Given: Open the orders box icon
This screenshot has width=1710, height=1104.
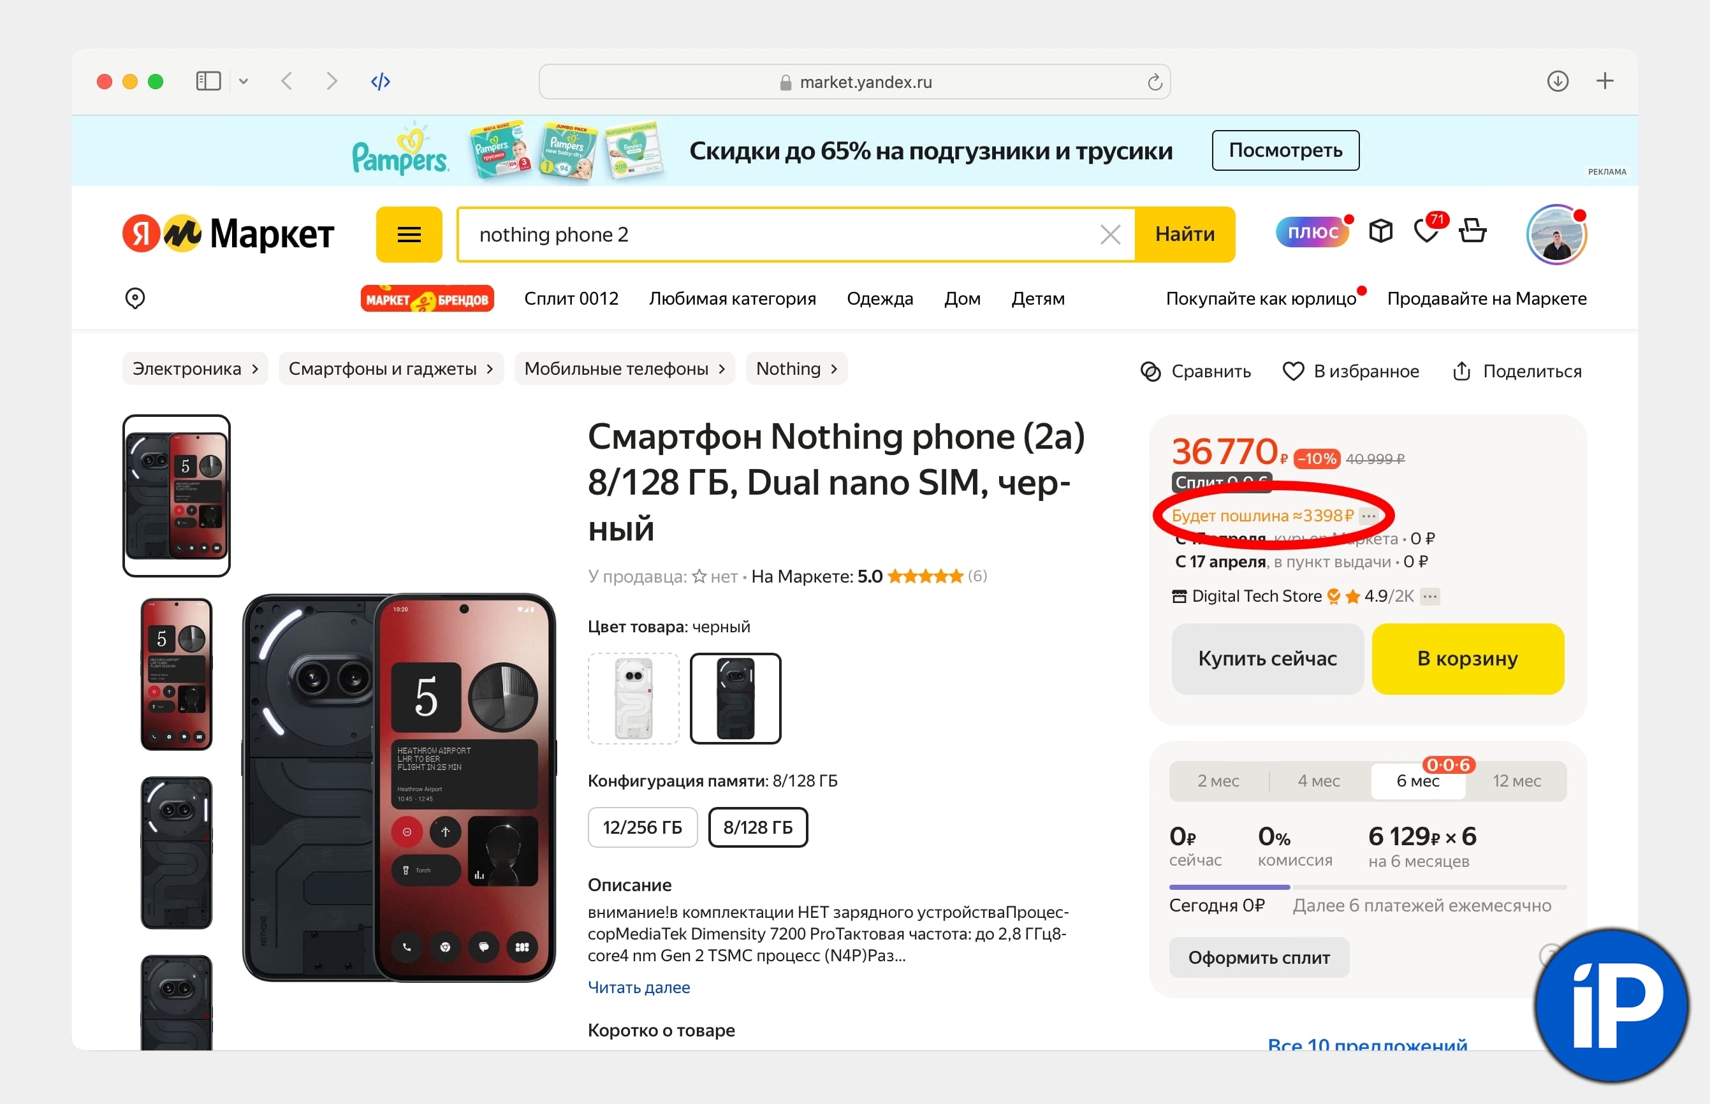Looking at the screenshot, I should point(1380,231).
